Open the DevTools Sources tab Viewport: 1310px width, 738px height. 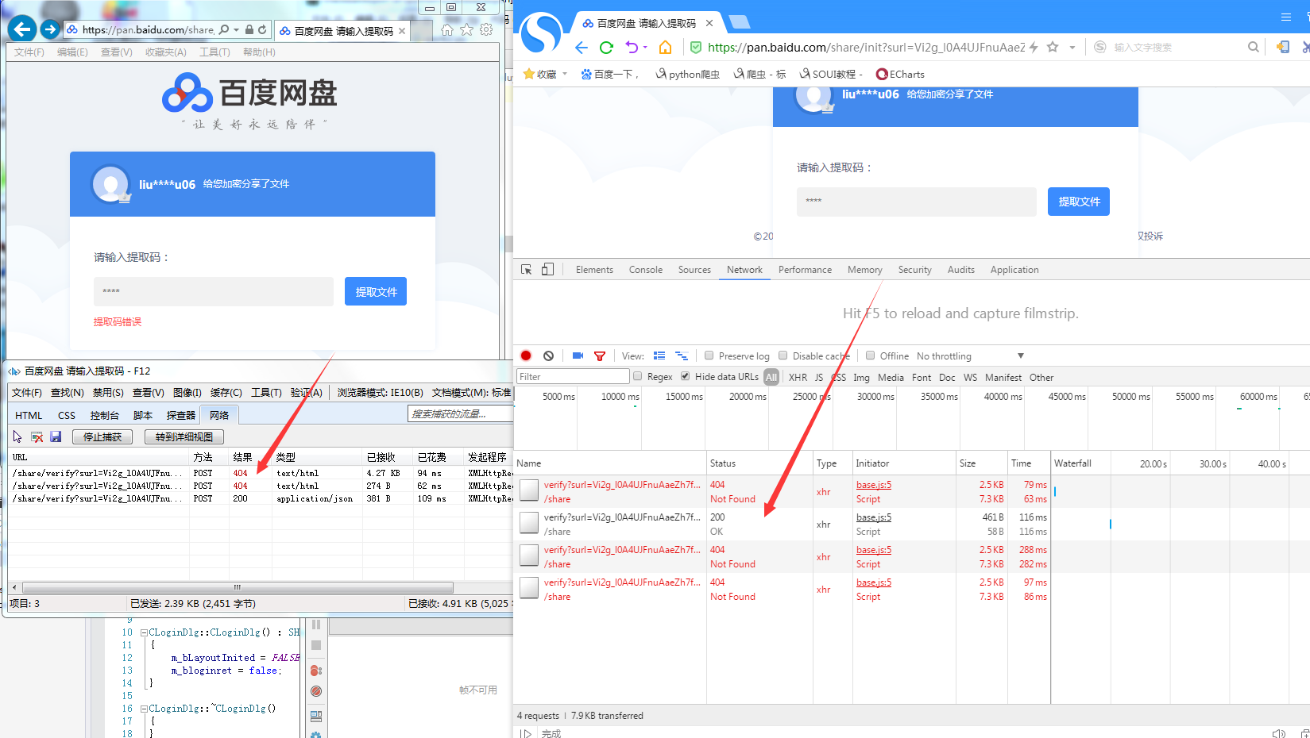pyautogui.click(x=694, y=270)
